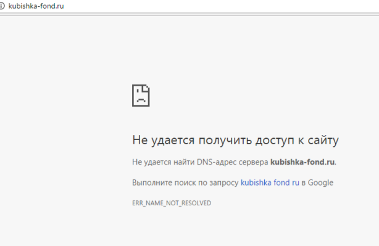Viewport: 379px width, 246px height.
Task: Click the sad page error icon
Action: 141,96
